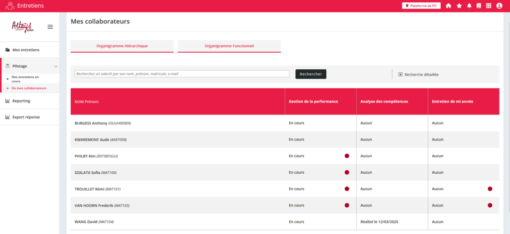The height and width of the screenshot is (234, 510).
Task: Switch to Organigramme Fonctionnel tab
Action: [x=229, y=46]
